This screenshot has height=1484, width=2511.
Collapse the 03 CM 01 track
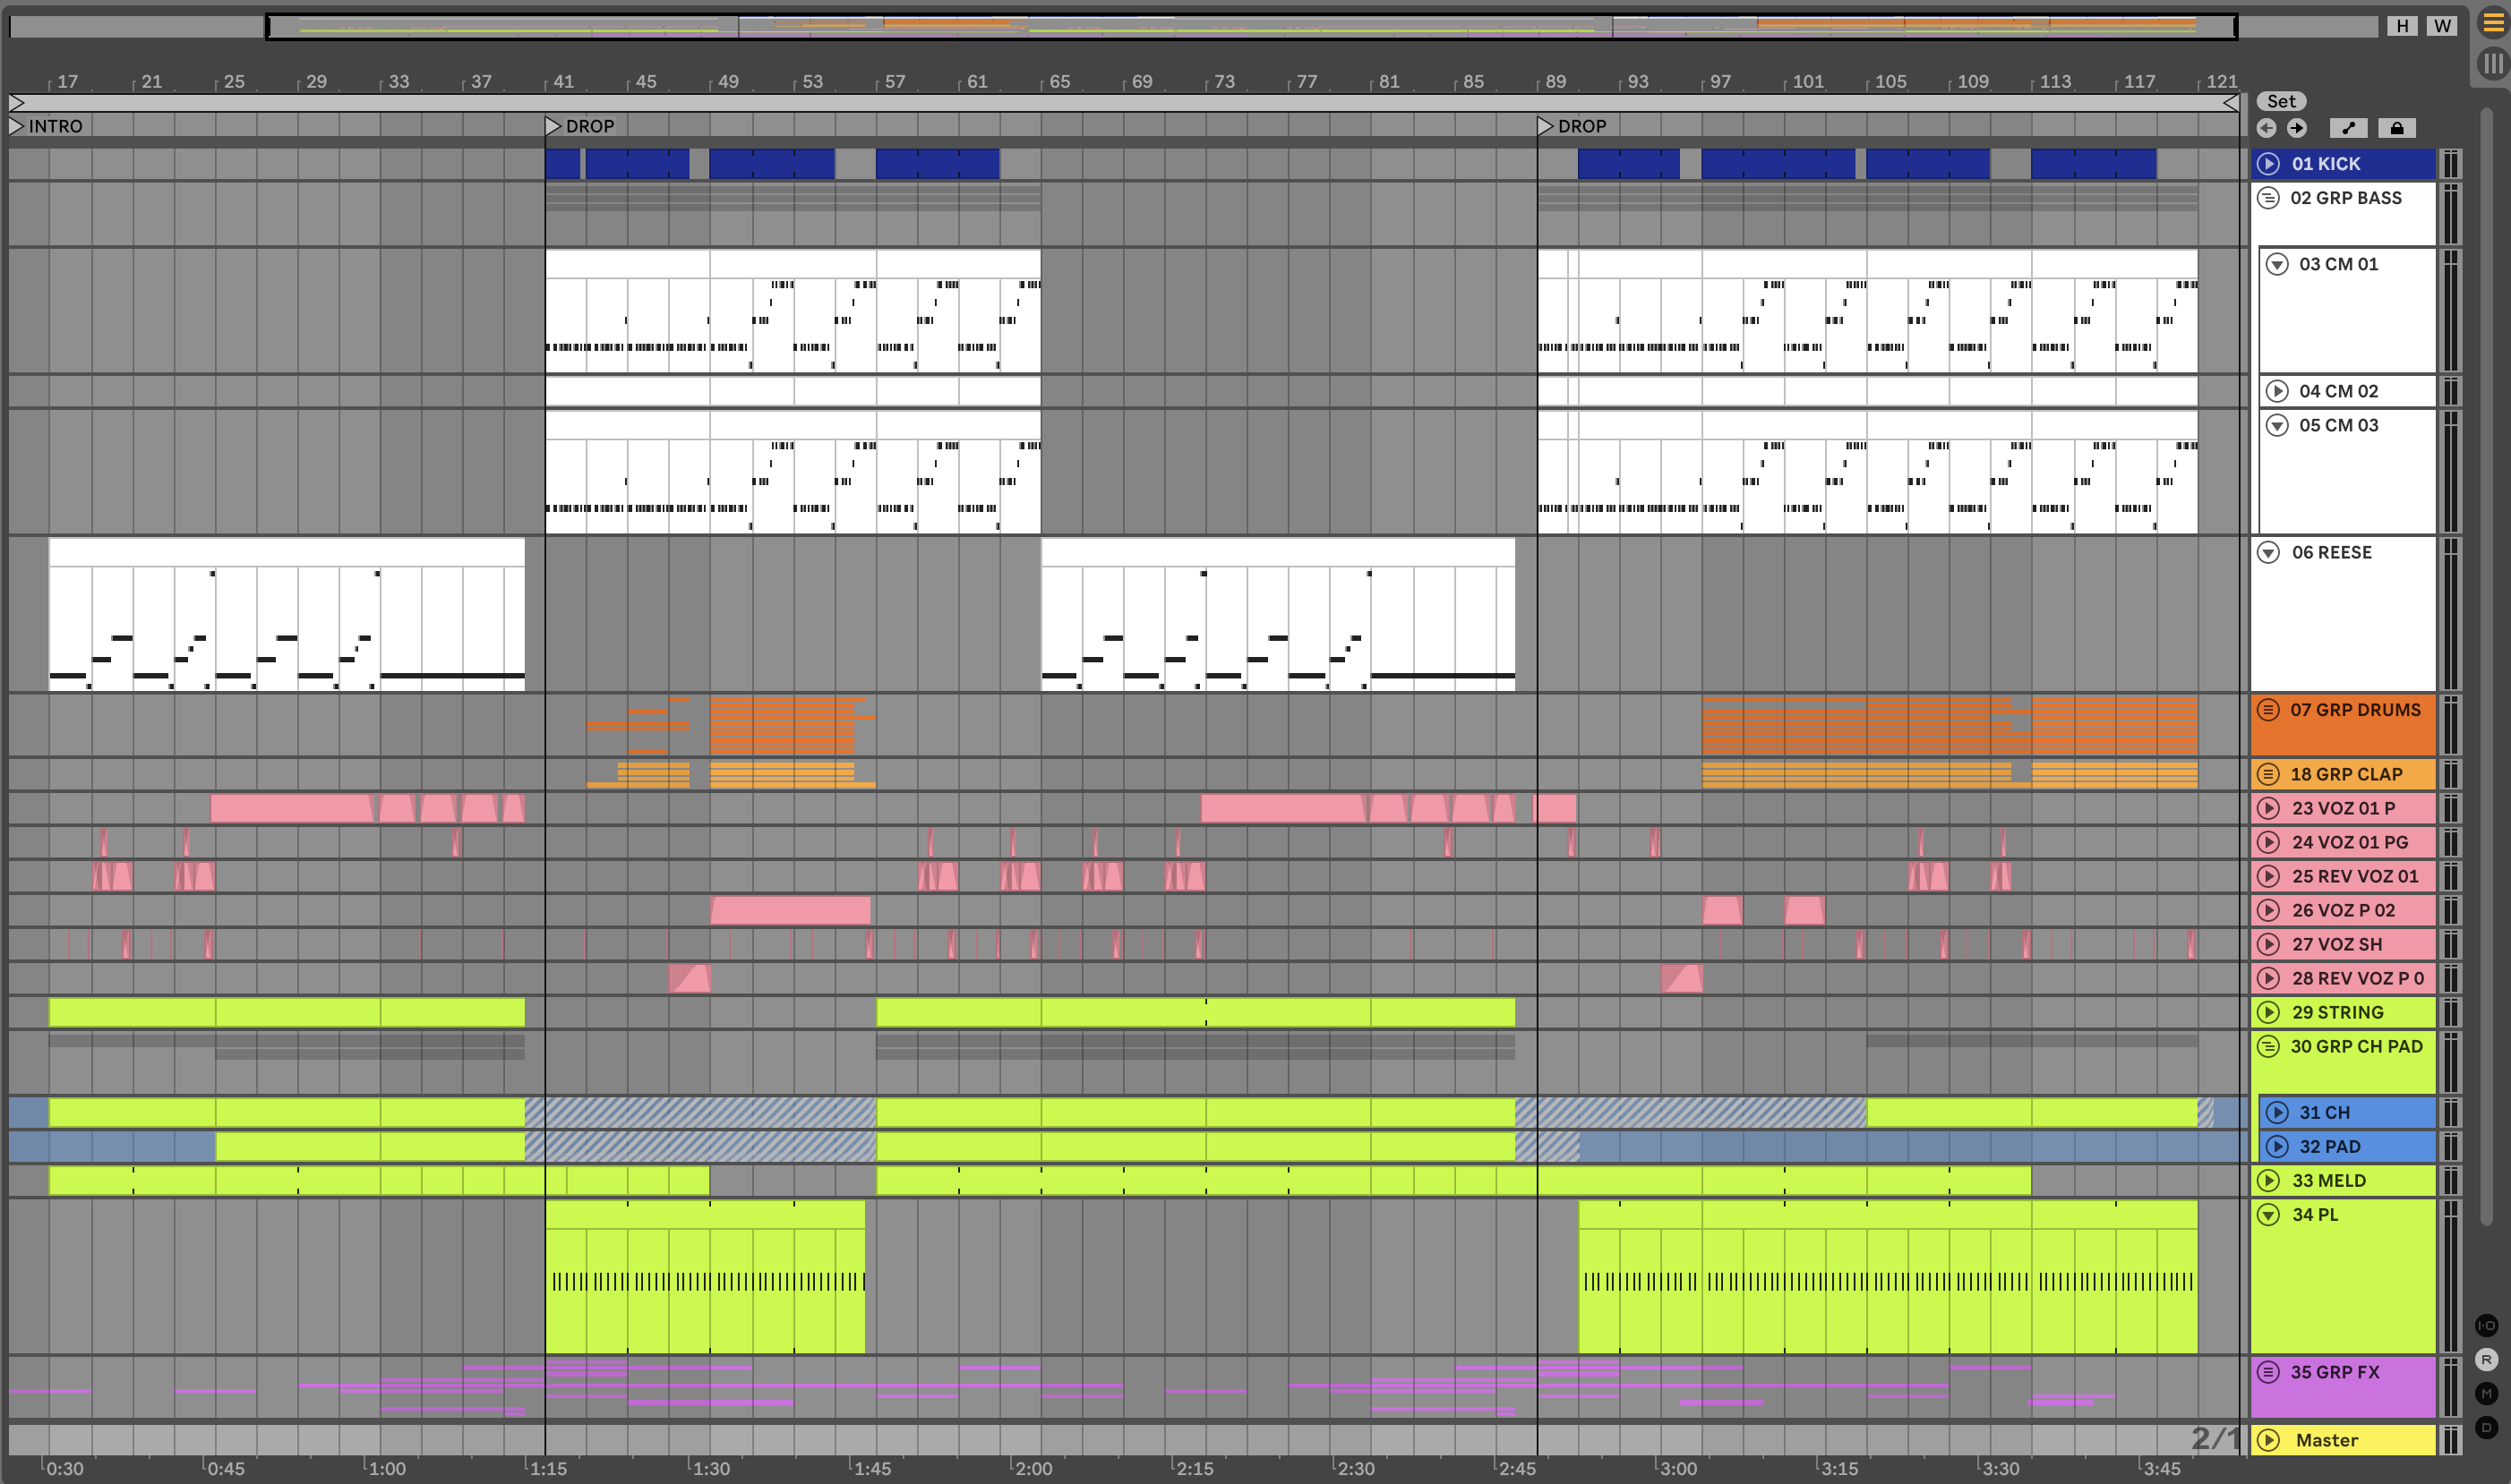point(2277,264)
